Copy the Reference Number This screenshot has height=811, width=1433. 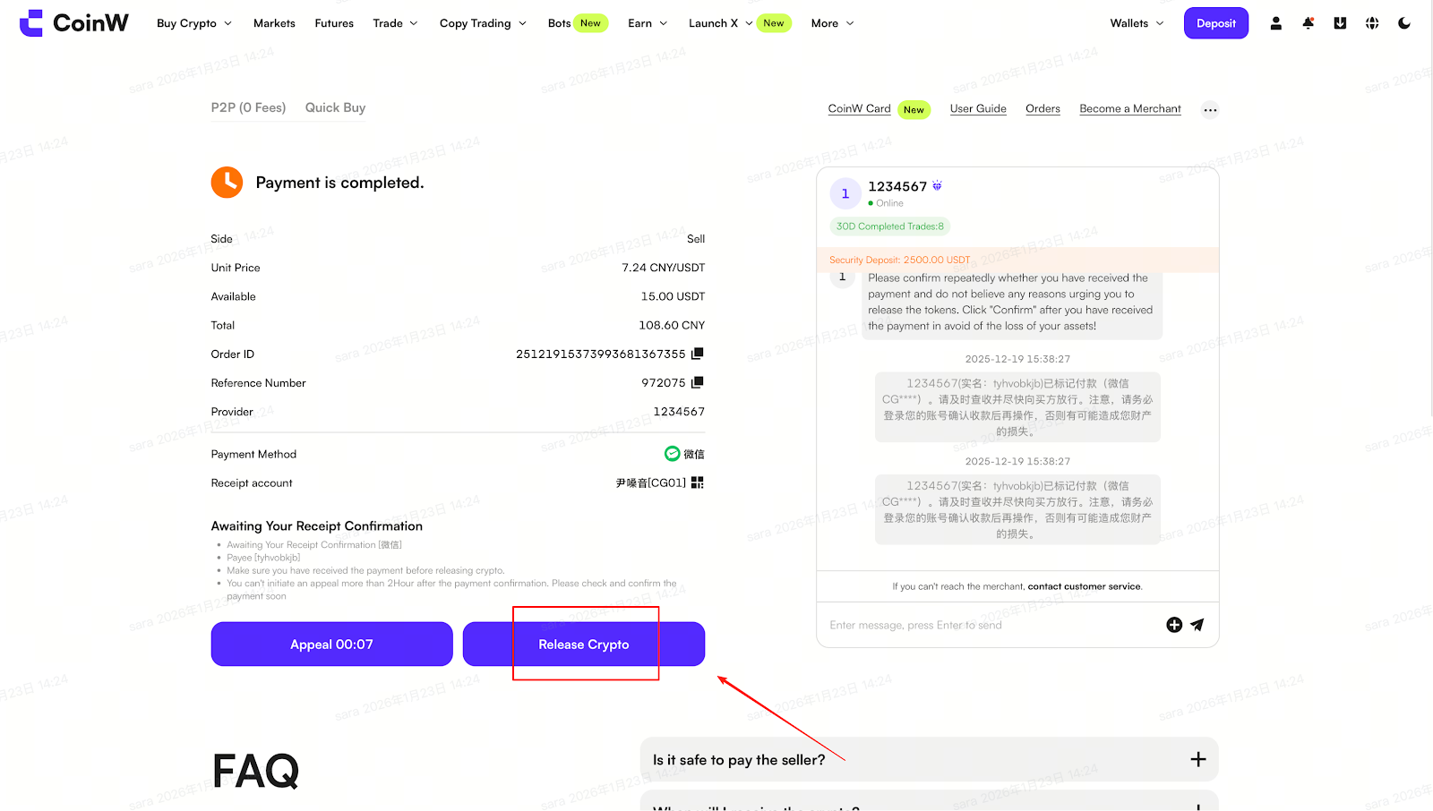pos(698,382)
